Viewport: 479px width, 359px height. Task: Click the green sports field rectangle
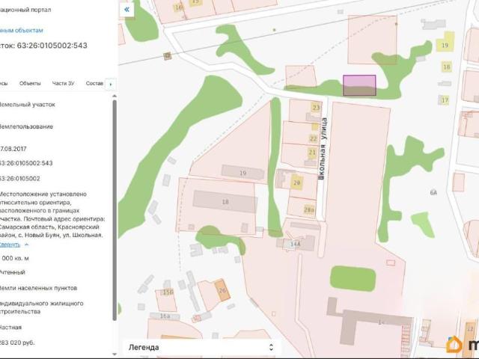(353, 278)
